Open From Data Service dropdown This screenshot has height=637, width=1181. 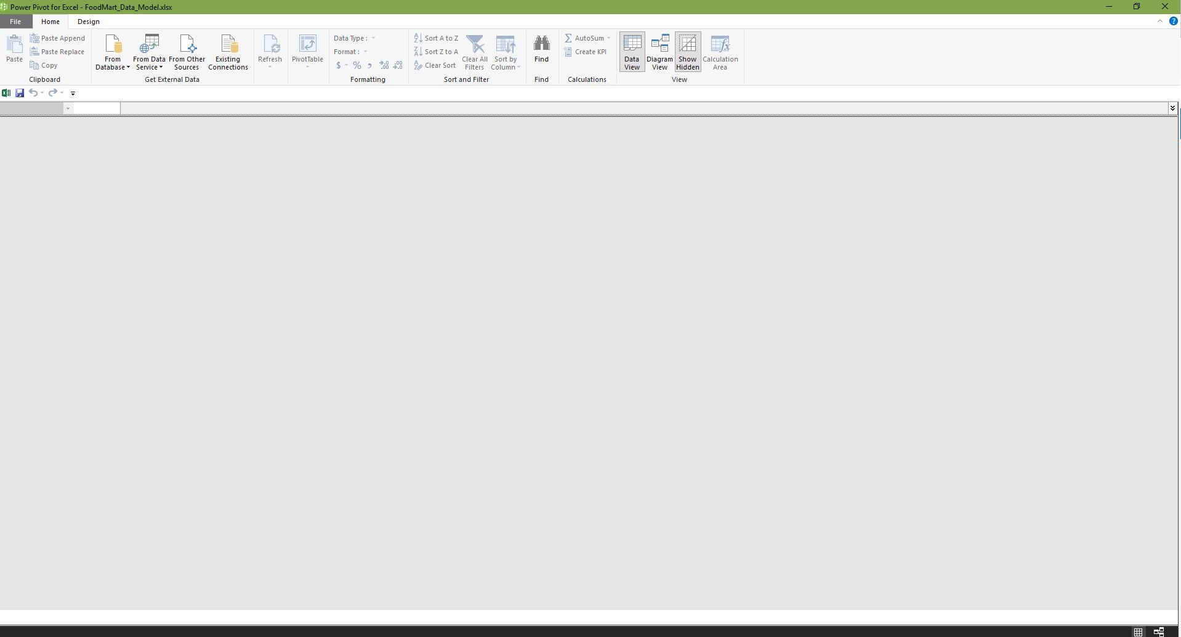[x=149, y=52]
